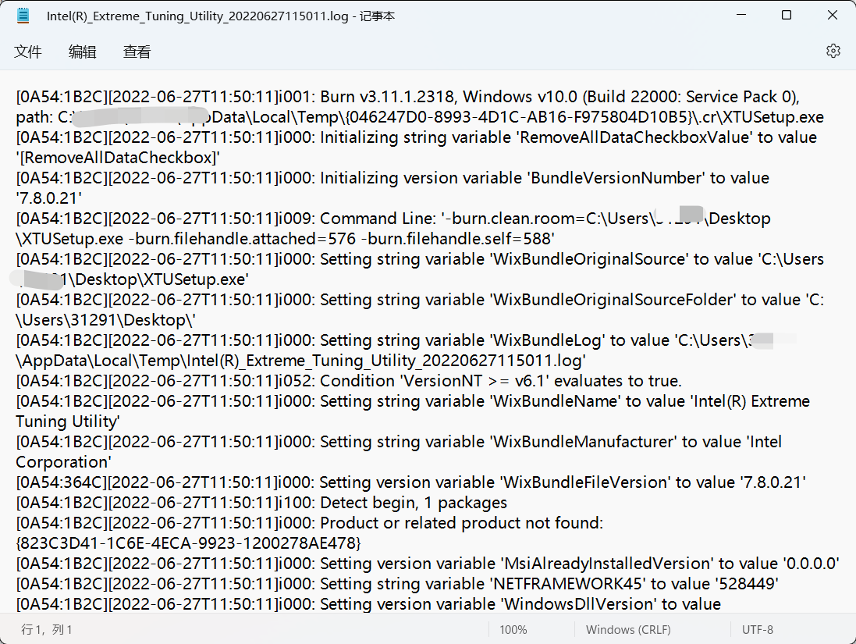Click the text 'RemoveAllDataCheckboxValue'
The width and height of the screenshot is (856, 644).
pos(634,137)
